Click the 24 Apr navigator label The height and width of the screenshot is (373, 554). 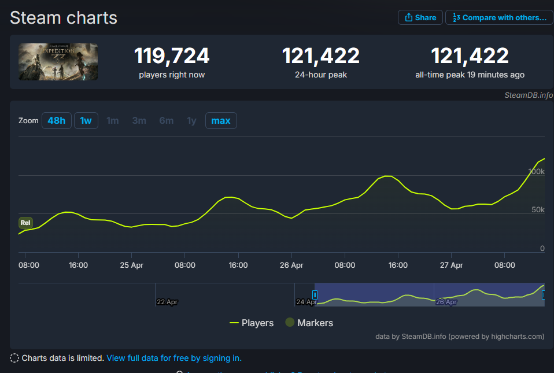click(x=306, y=302)
